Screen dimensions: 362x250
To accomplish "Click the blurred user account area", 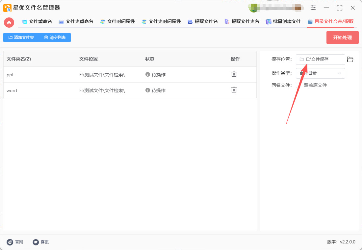I will tap(276, 8).
